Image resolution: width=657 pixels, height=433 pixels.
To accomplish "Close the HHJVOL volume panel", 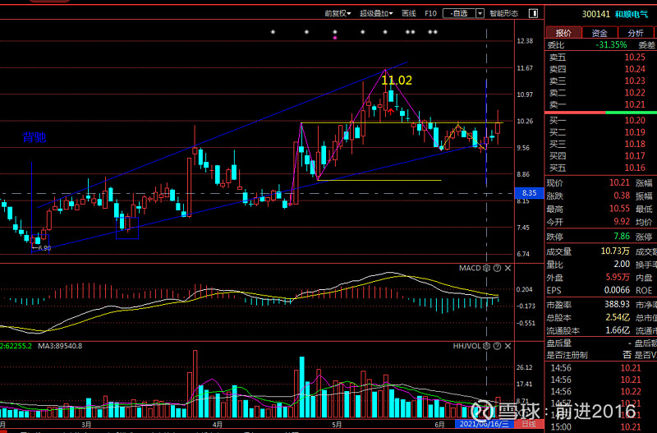I will point(508,346).
